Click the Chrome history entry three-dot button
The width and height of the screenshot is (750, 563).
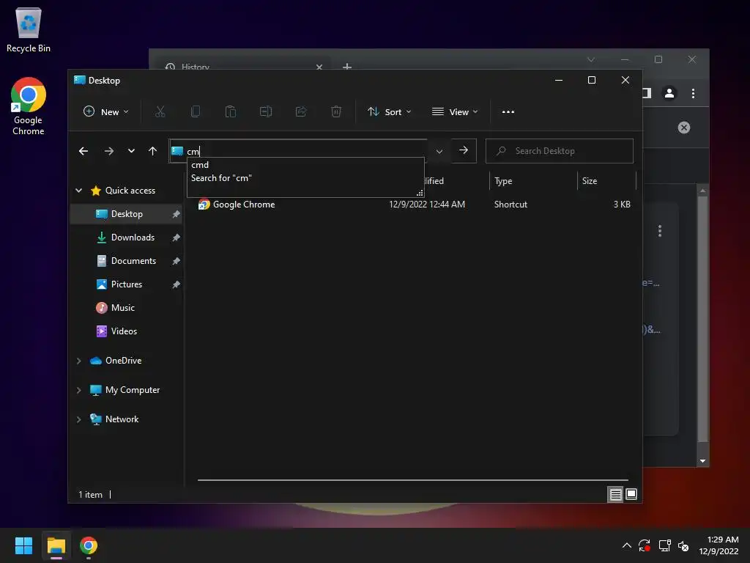(x=660, y=231)
